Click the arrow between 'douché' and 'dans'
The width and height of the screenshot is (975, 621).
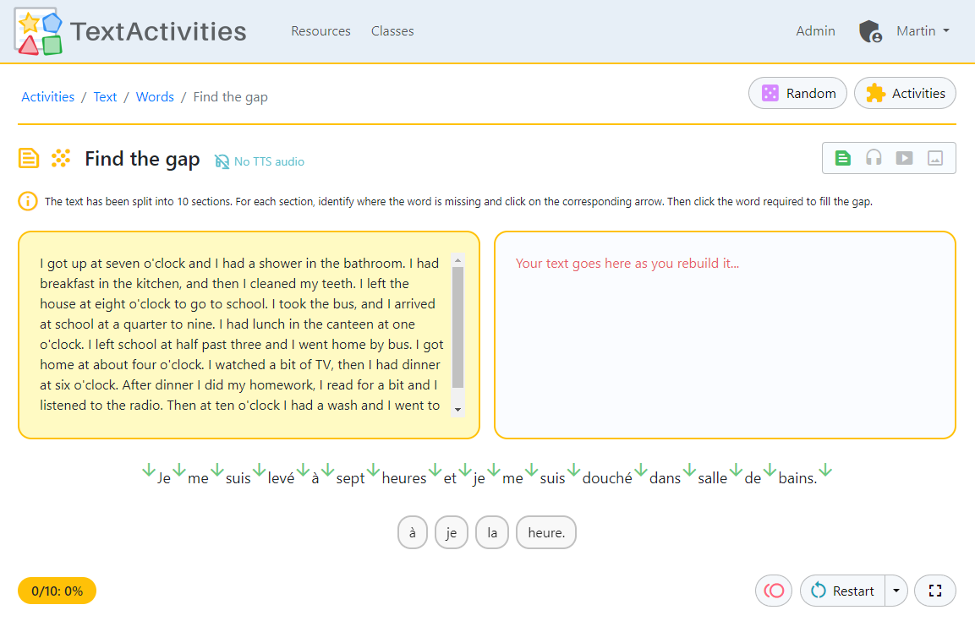[x=641, y=470]
